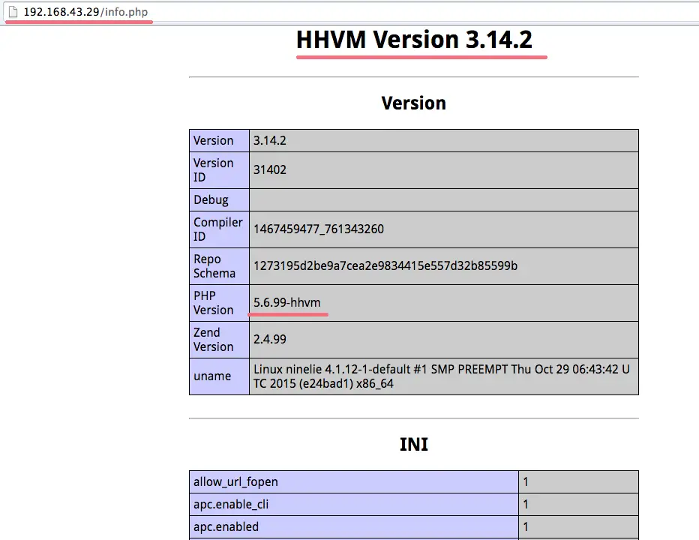
Task: Click the PHP version value 5.6.99-hhvm
Action: (x=286, y=302)
